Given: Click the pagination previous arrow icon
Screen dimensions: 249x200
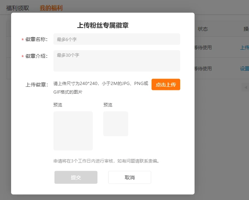Looking at the screenshot, I should click(246, 87).
